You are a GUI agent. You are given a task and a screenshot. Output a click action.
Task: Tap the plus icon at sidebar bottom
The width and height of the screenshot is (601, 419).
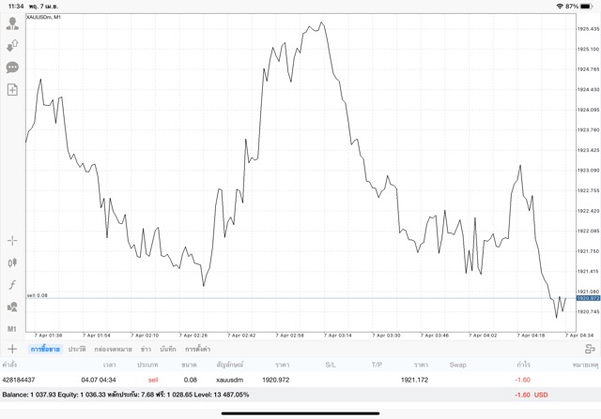[x=12, y=349]
